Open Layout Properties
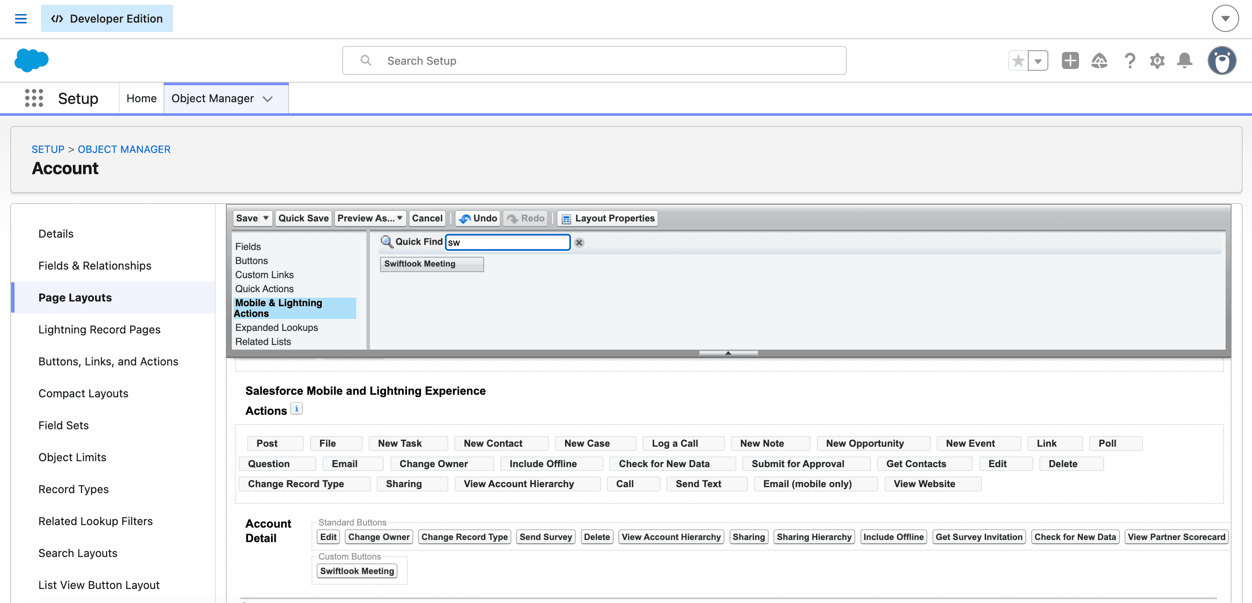Screen dimensions: 1252x603 [x=608, y=218]
